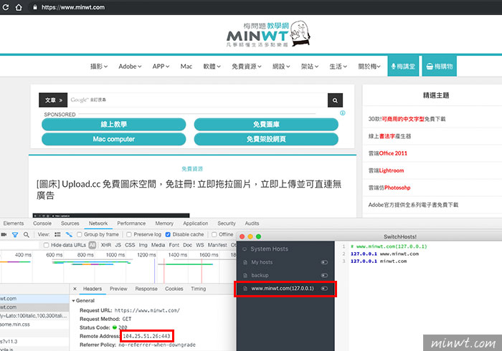The image size is (502, 351).
Task: Expand the 生活 nav dropdown
Action: 338,67
